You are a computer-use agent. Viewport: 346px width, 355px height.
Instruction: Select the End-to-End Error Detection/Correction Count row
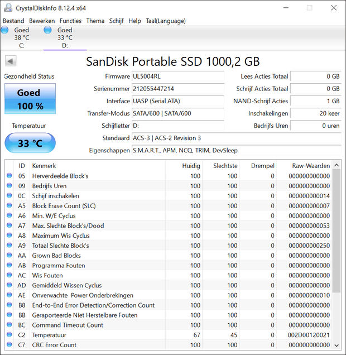point(168,305)
